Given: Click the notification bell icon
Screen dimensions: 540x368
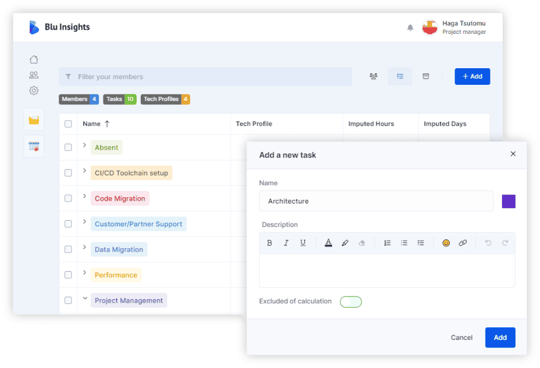Looking at the screenshot, I should [x=410, y=28].
